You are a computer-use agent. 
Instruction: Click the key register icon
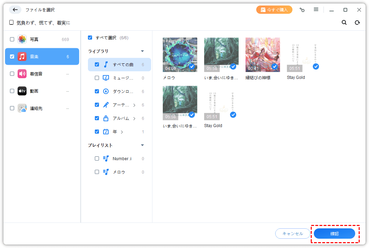[x=302, y=10]
